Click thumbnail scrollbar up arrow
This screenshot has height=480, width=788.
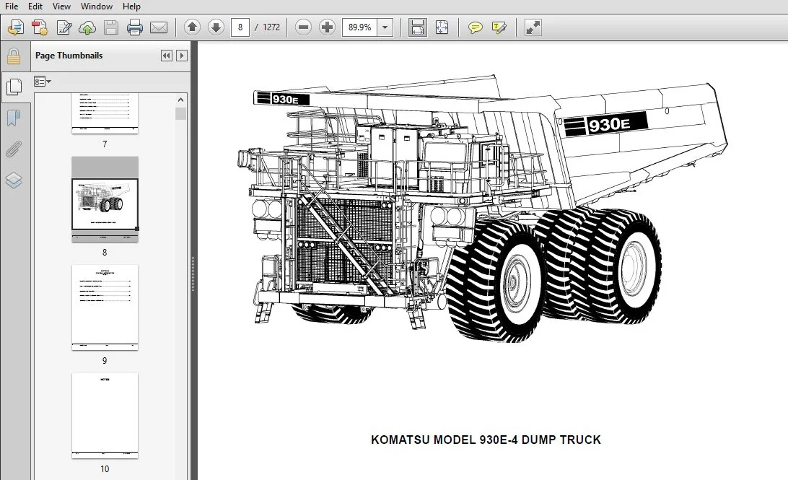[x=181, y=100]
